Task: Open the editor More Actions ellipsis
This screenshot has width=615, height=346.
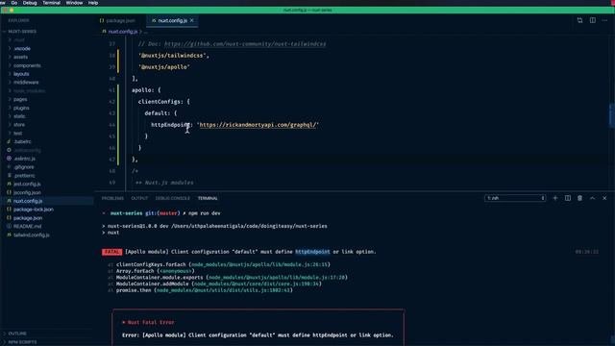Action: click(604, 20)
